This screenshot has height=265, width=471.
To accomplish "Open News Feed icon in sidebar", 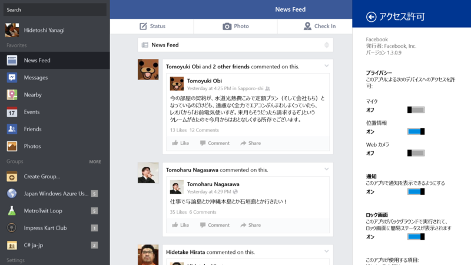I will [12, 61].
